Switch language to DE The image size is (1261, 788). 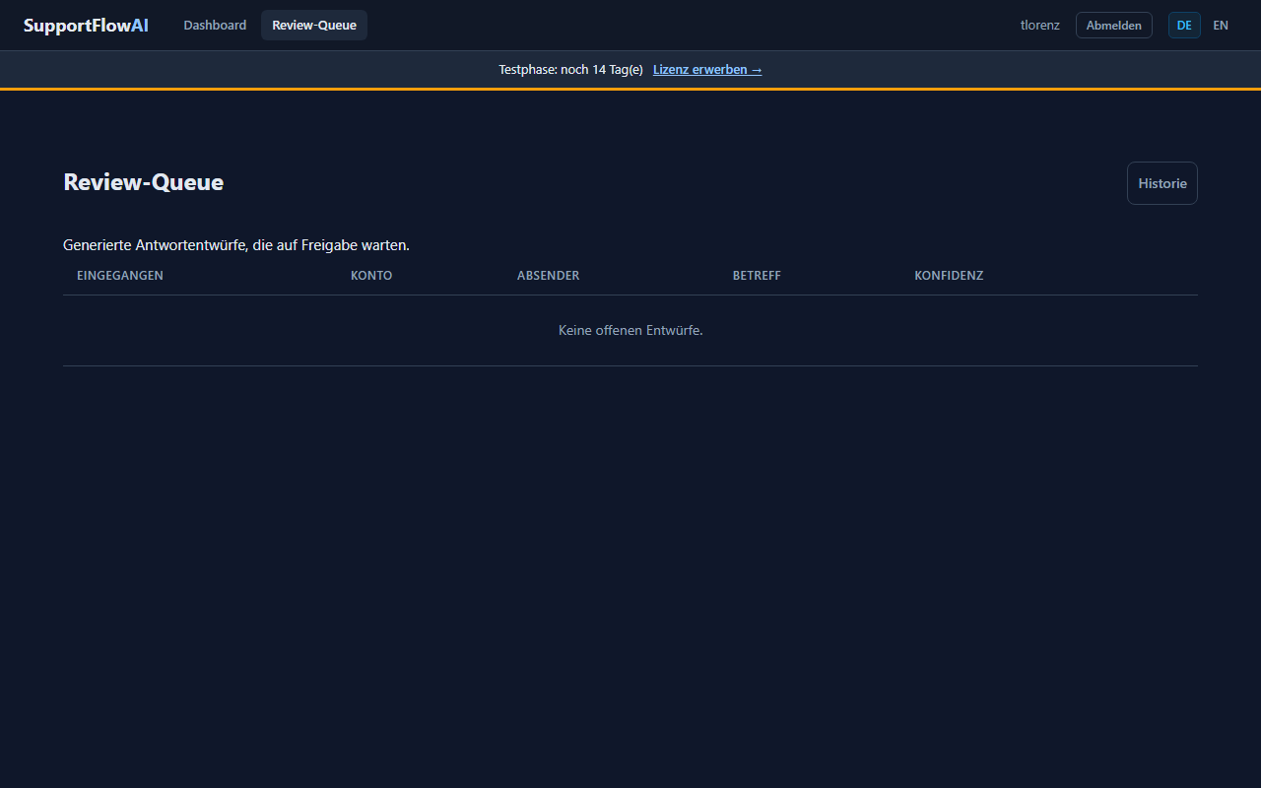click(1184, 26)
